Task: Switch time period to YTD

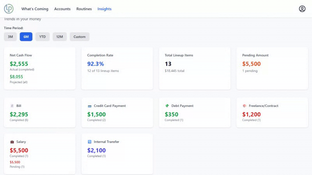Action: coord(43,37)
